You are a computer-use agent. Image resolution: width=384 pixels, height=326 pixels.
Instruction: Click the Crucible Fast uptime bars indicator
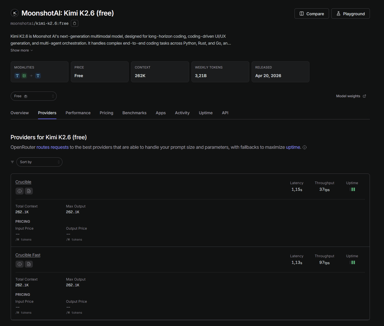pyautogui.click(x=352, y=262)
